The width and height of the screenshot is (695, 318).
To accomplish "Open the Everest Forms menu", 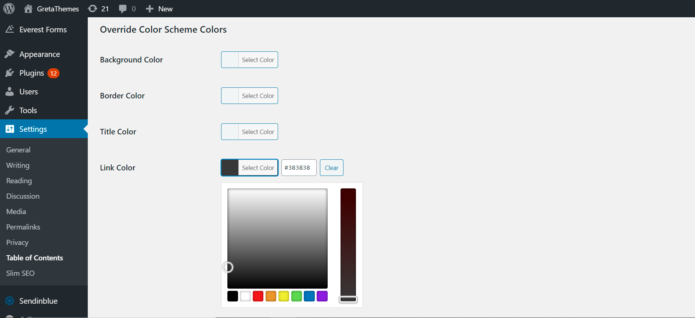I will tap(44, 29).
